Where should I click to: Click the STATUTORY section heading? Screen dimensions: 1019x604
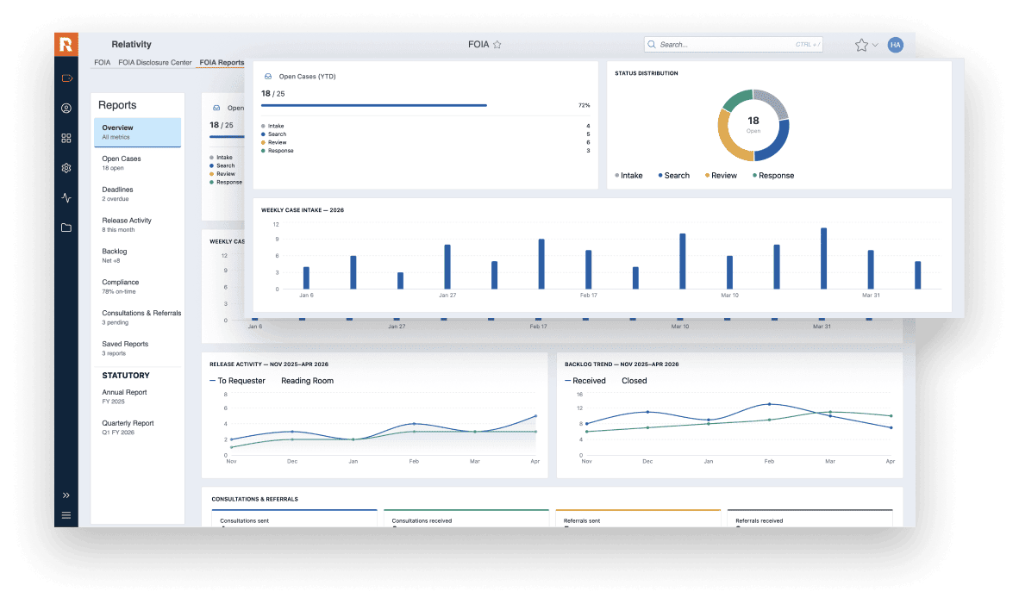click(125, 376)
